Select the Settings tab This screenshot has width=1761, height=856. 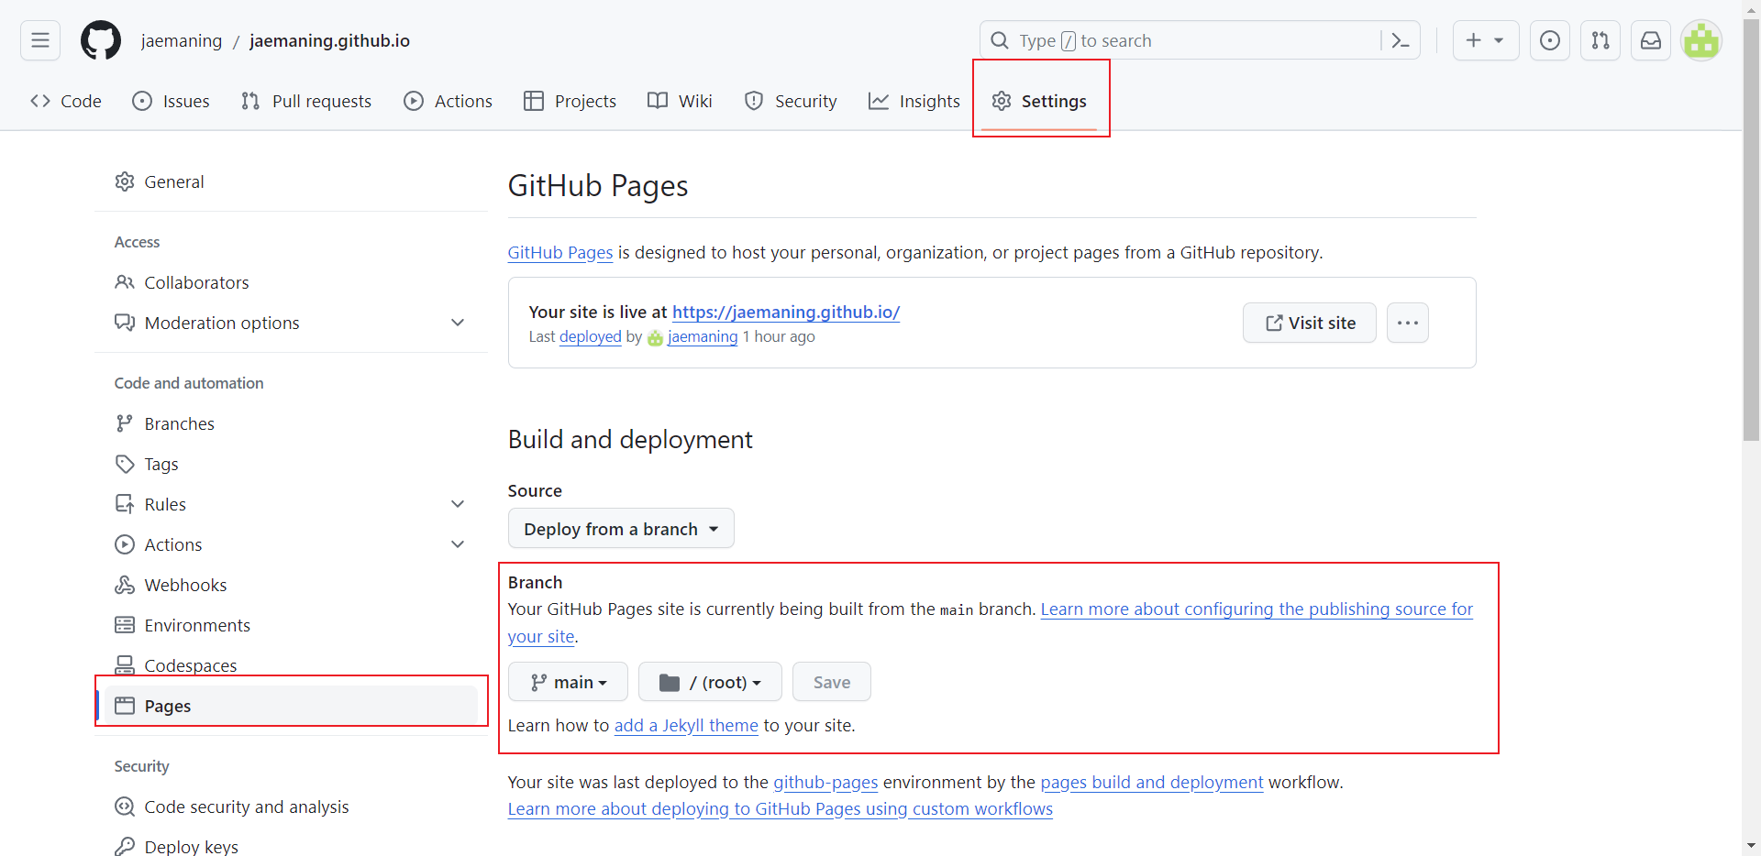coord(1040,101)
